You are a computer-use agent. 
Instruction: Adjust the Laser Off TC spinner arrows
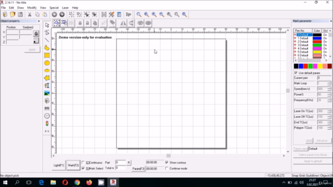[329, 117]
